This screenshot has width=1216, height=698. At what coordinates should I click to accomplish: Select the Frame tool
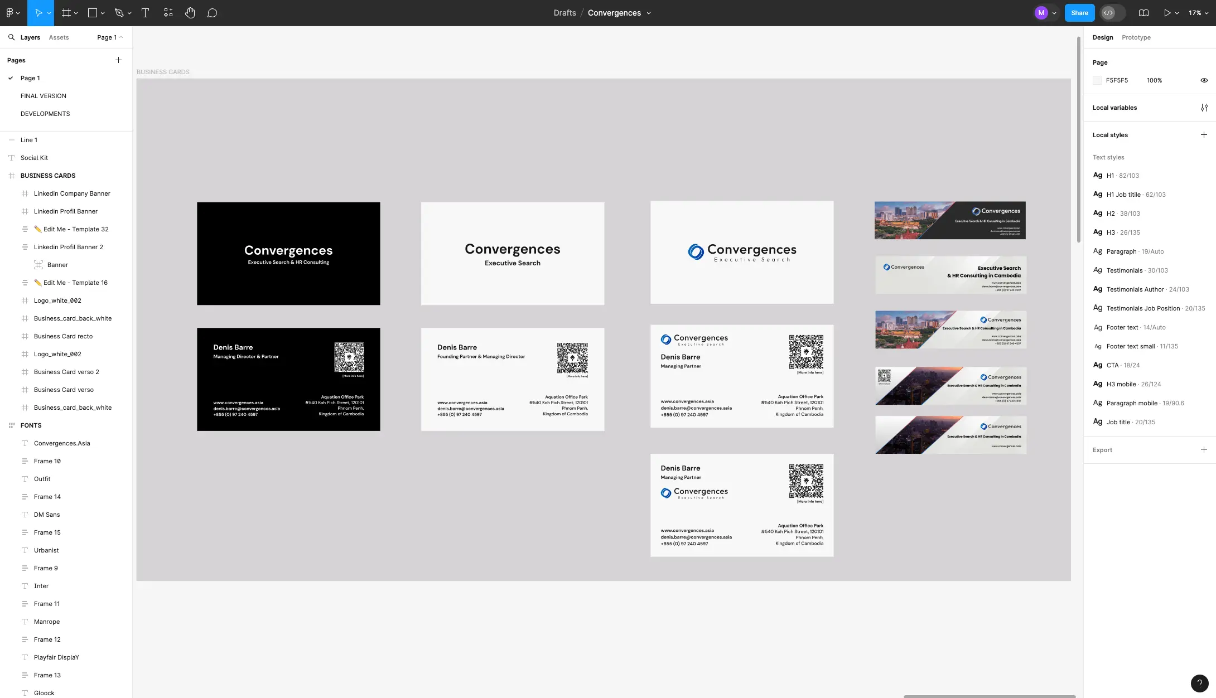point(66,13)
